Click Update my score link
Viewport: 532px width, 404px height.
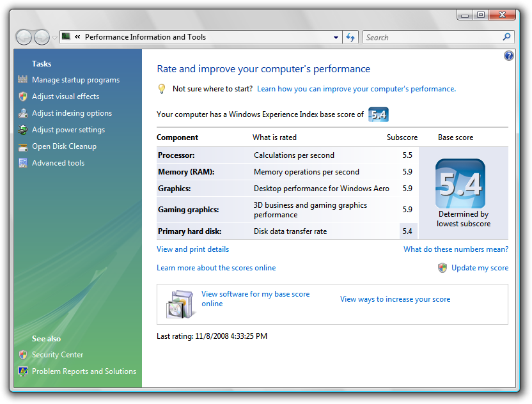(480, 268)
